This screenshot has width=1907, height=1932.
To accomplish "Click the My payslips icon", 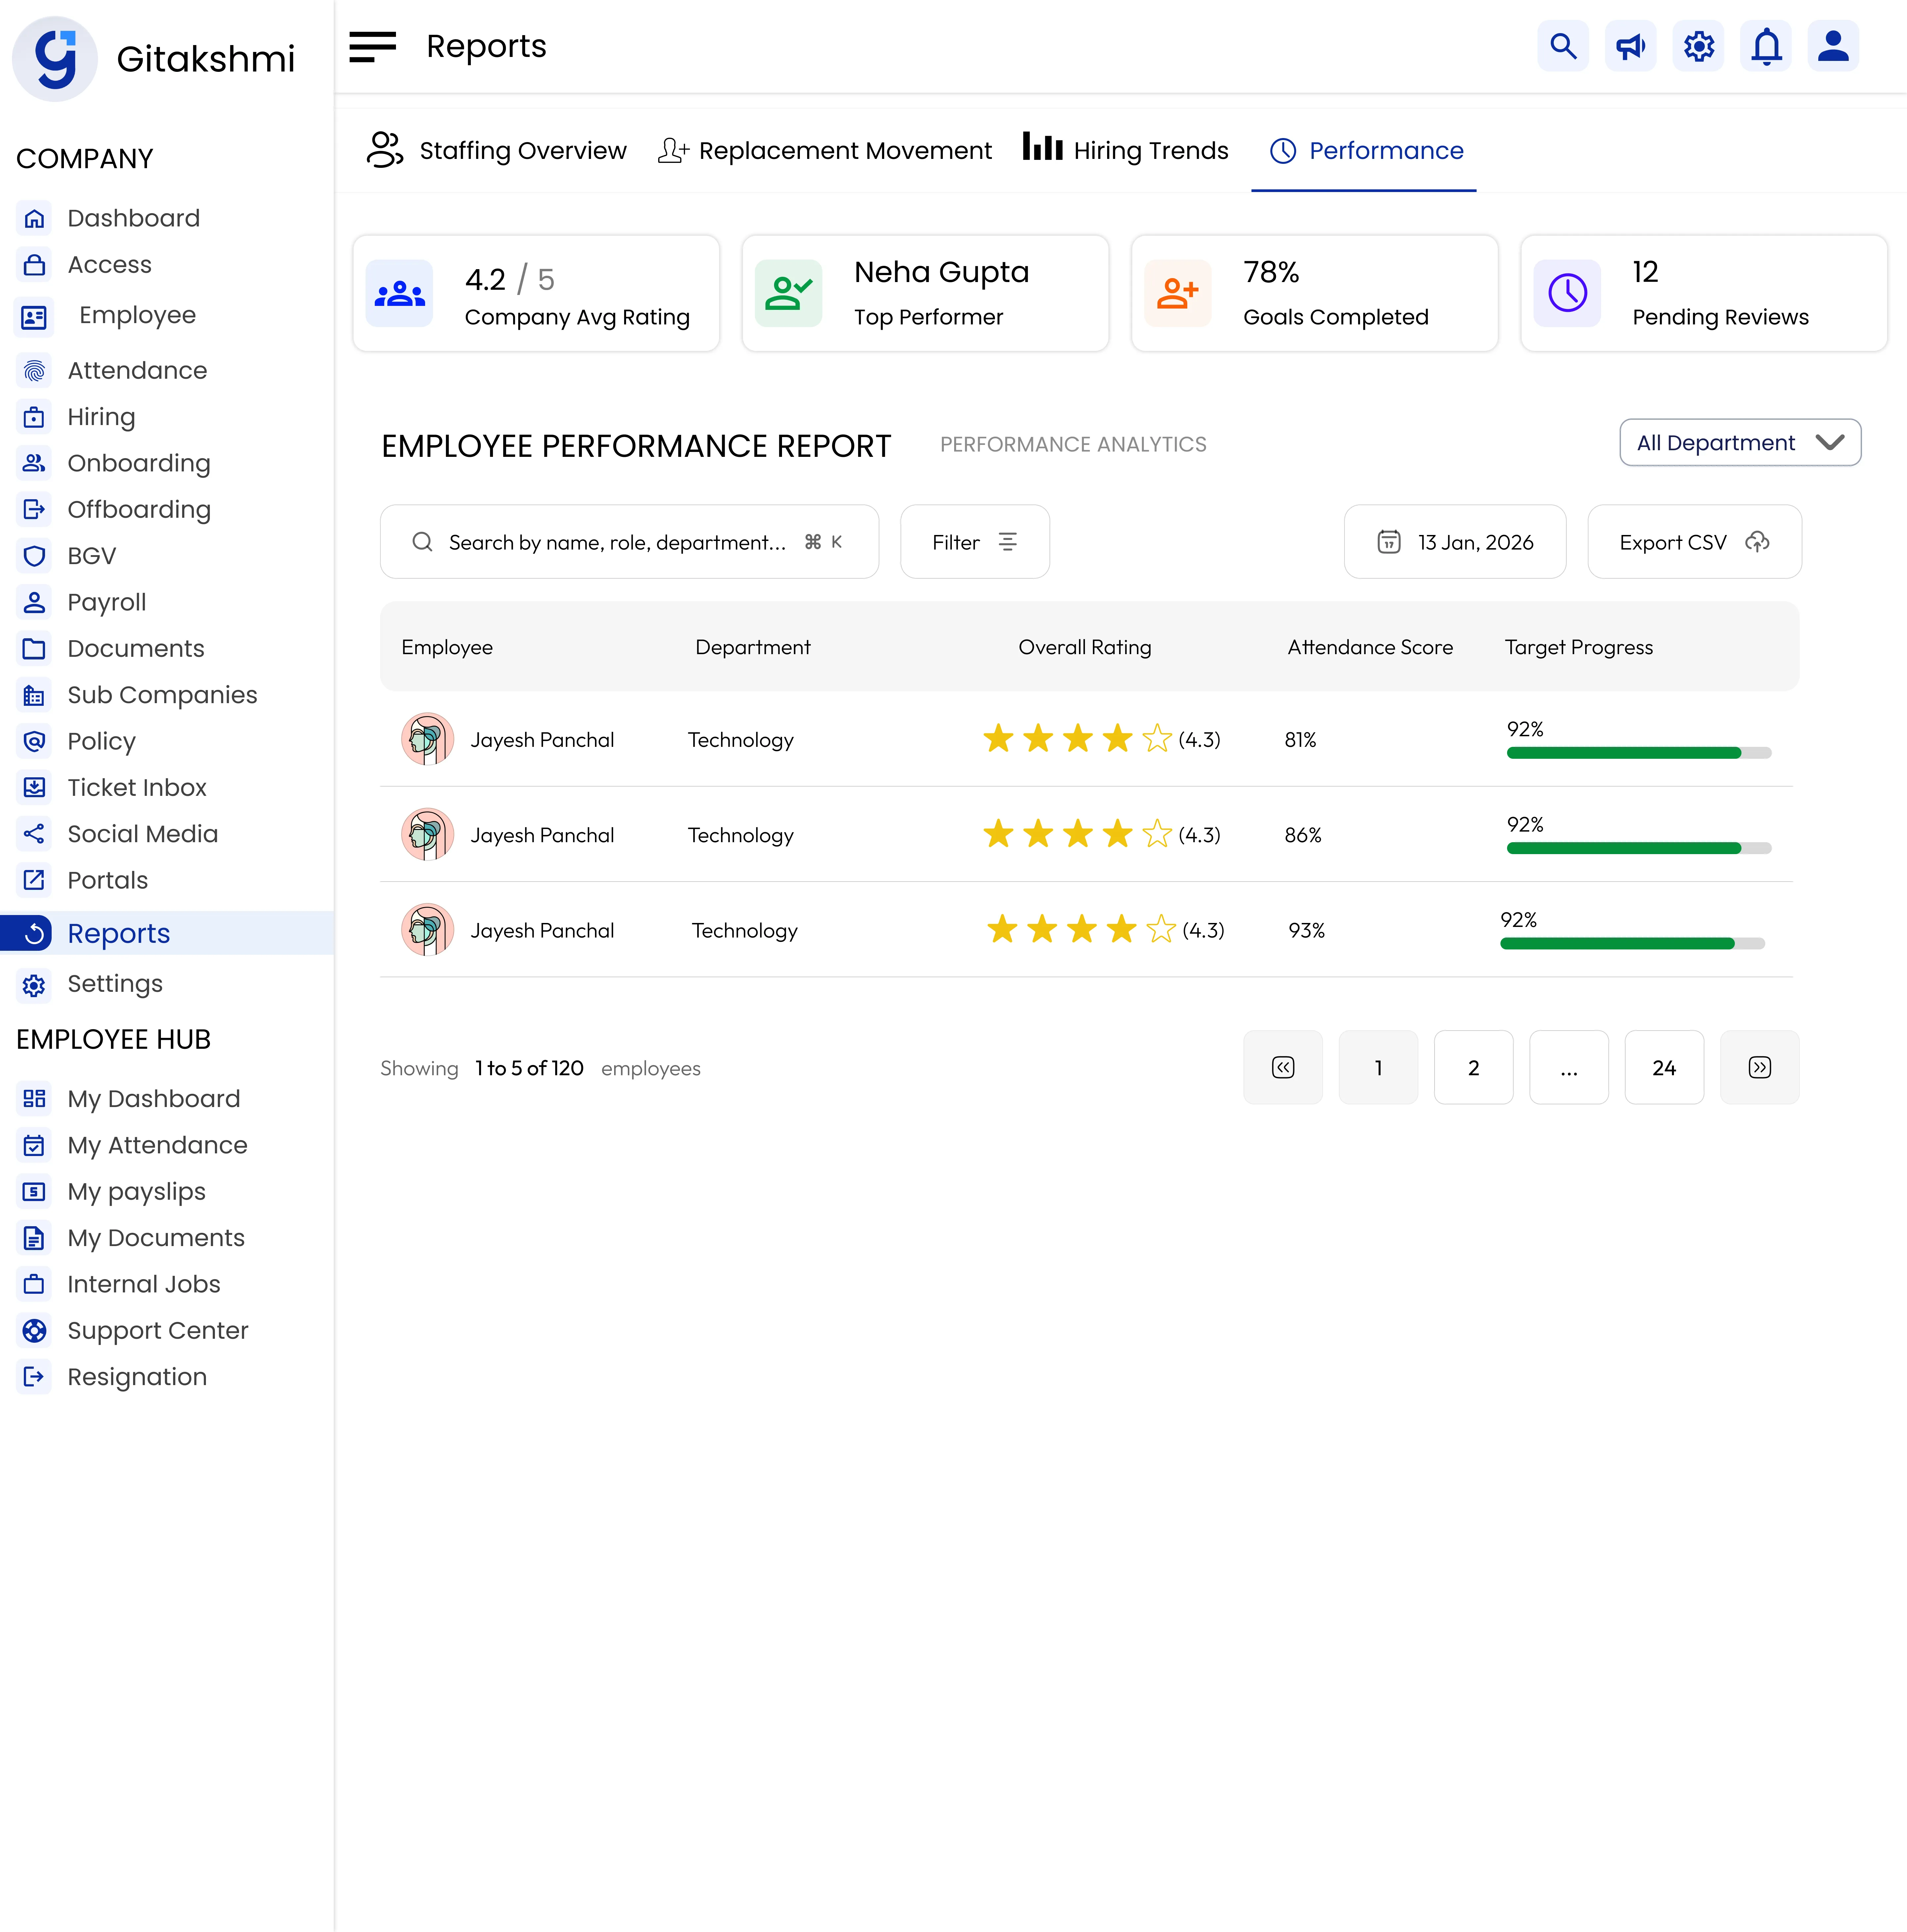I will coord(34,1192).
